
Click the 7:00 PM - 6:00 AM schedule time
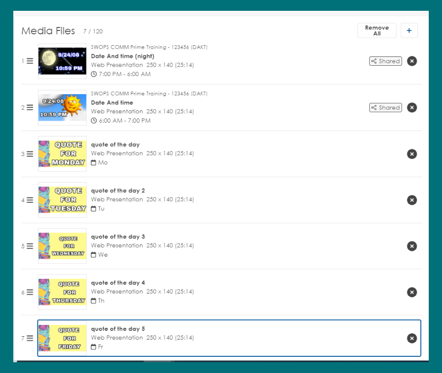124,74
